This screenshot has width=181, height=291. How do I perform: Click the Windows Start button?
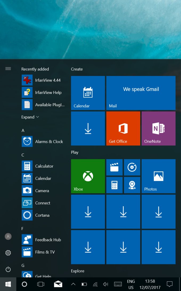(x=8, y=284)
